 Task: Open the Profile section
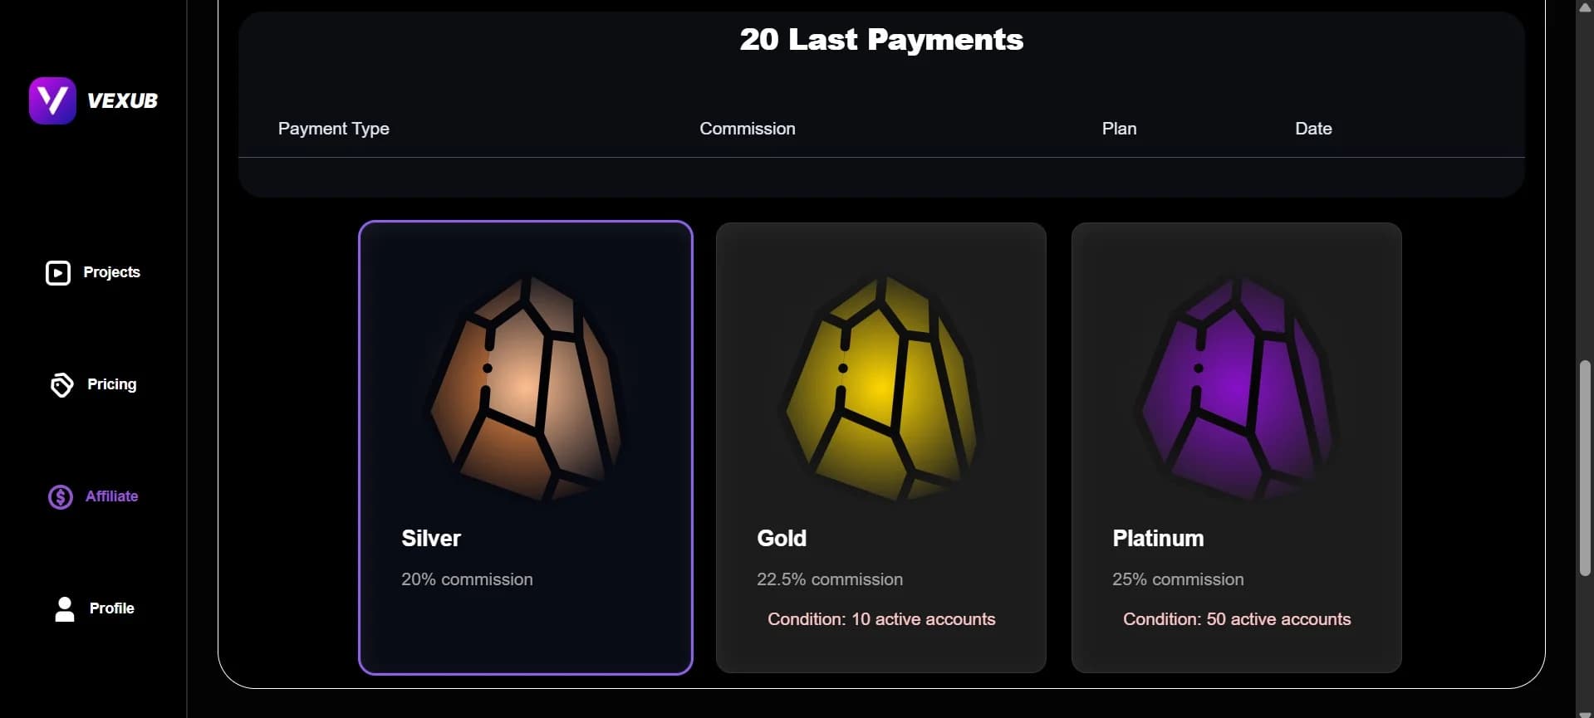[x=111, y=608]
